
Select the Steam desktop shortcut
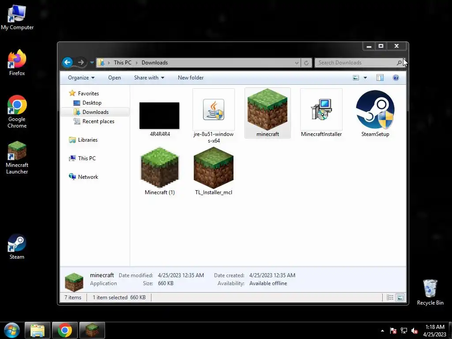17,246
